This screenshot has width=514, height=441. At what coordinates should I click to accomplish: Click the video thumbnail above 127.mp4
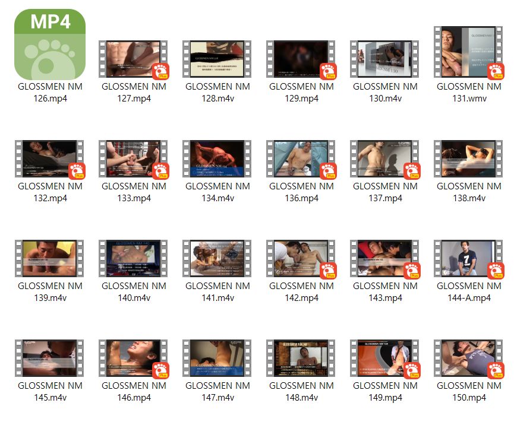point(134,59)
